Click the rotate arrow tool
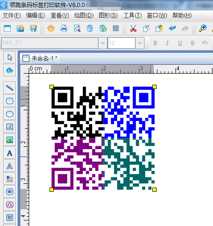 [10, 70]
